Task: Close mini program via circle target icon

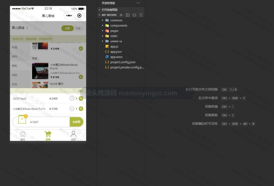Action: (x=79, y=16)
